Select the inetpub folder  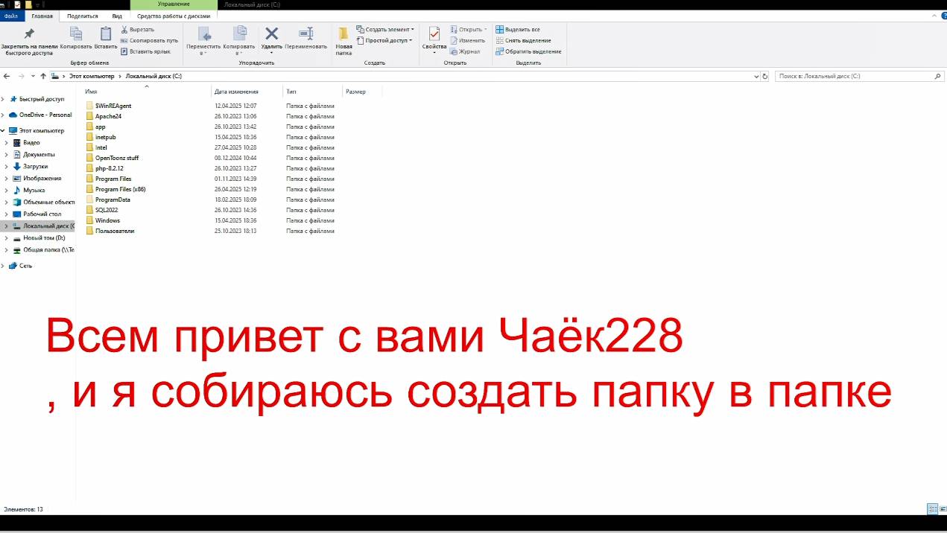point(105,137)
